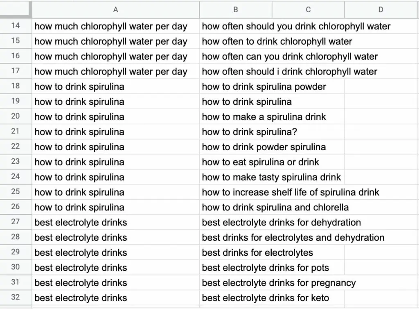Click cell 'how often should you drink chlorophyll water'
This screenshot has height=309, width=419.
pyautogui.click(x=296, y=26)
